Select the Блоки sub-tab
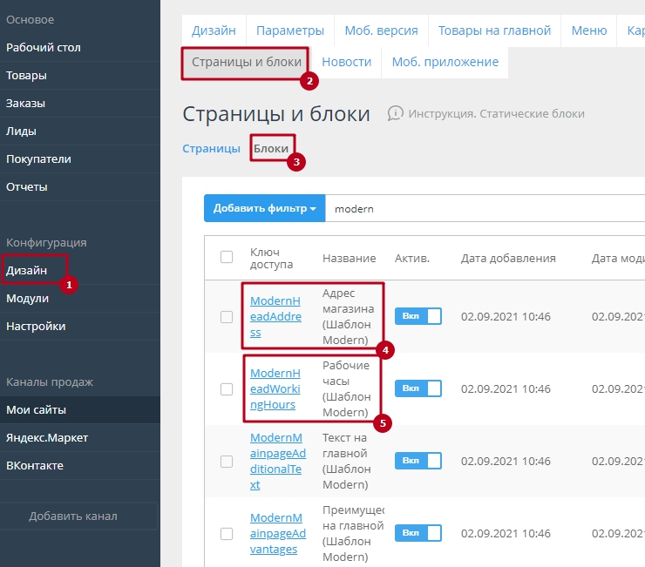Image resolution: width=645 pixels, height=567 pixels. [x=271, y=149]
